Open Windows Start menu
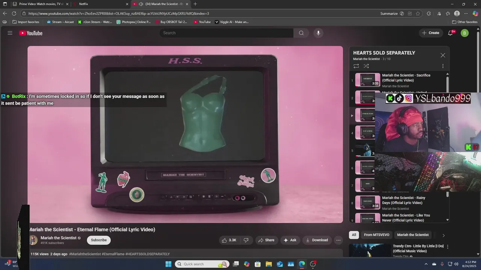 168,264
